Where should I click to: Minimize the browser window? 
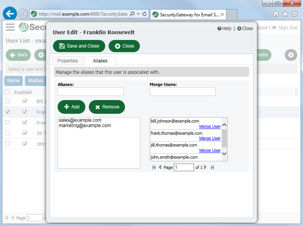point(268,3)
